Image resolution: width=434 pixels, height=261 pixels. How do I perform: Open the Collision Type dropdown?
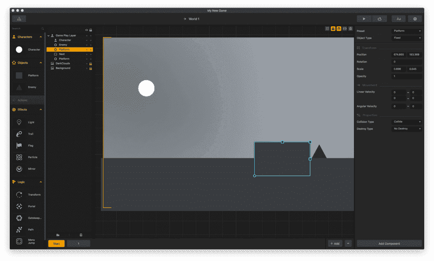point(406,122)
